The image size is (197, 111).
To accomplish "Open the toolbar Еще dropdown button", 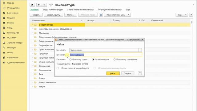I will point(182,15).
